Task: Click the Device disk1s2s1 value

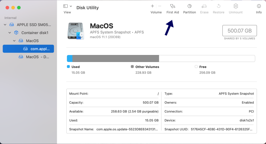Action: (247, 120)
